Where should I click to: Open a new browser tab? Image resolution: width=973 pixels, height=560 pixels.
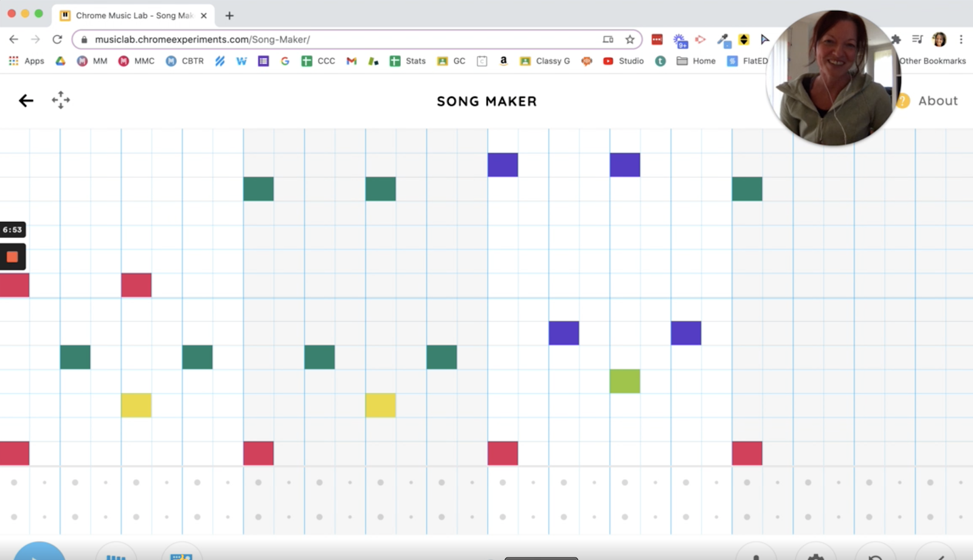[x=229, y=16]
